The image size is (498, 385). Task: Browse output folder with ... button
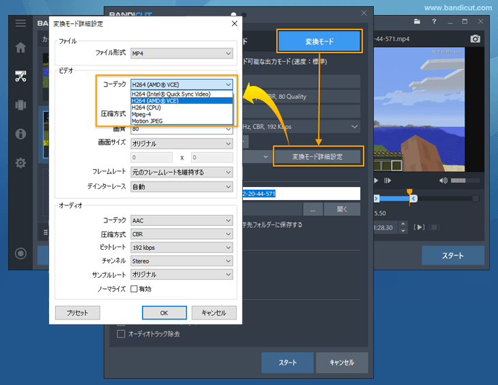point(313,210)
